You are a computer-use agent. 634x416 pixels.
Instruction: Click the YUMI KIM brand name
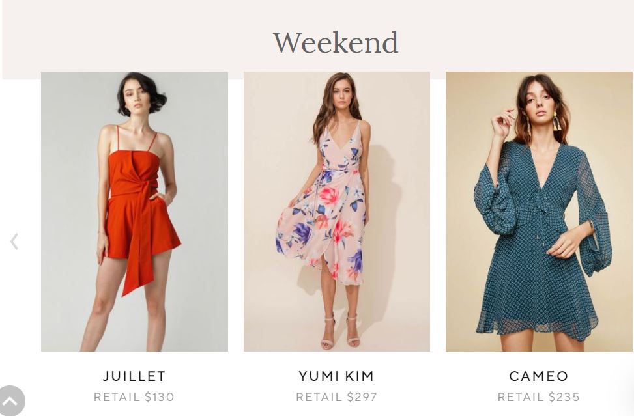click(x=336, y=376)
